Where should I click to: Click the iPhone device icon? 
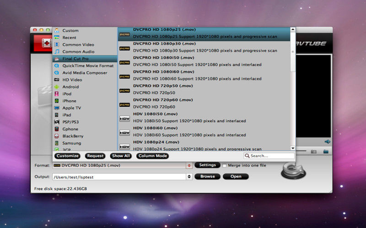(x=57, y=101)
